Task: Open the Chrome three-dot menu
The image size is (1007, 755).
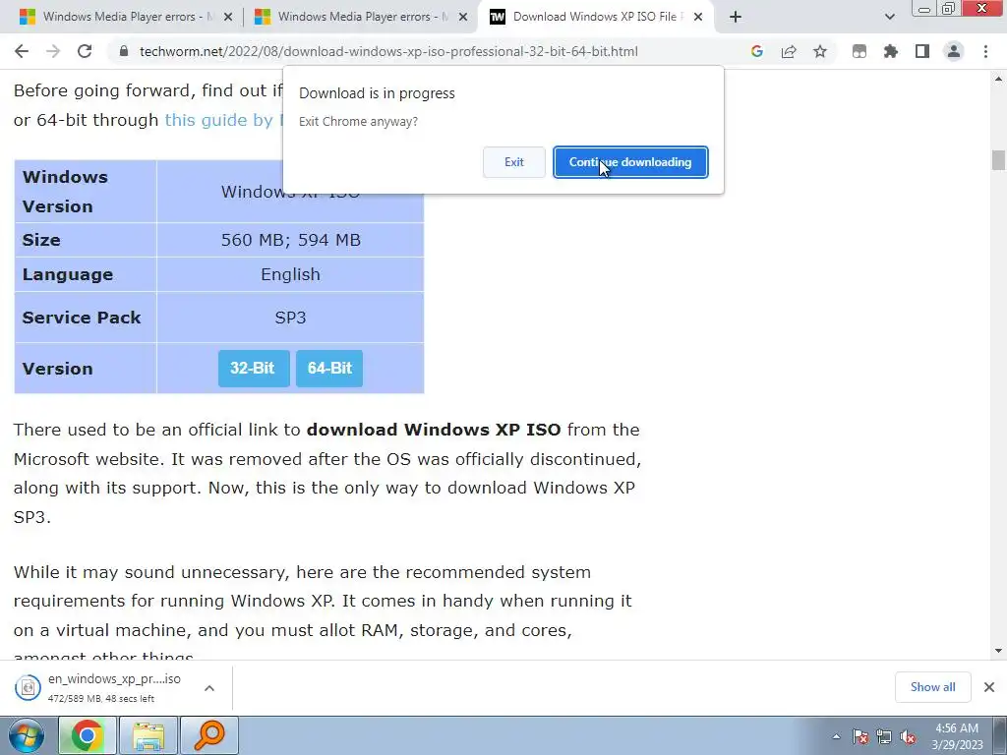Action: point(985,51)
